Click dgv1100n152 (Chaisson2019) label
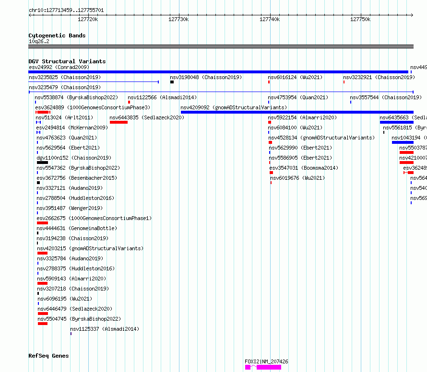 [x=74, y=158]
